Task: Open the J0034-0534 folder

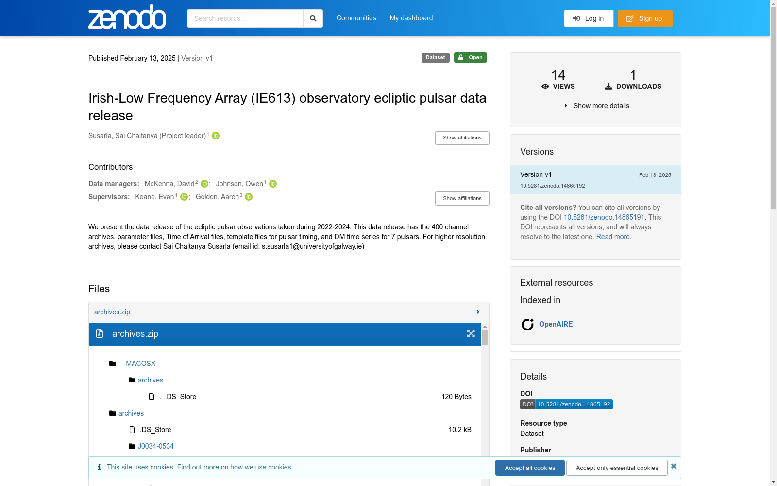Action: (x=156, y=446)
